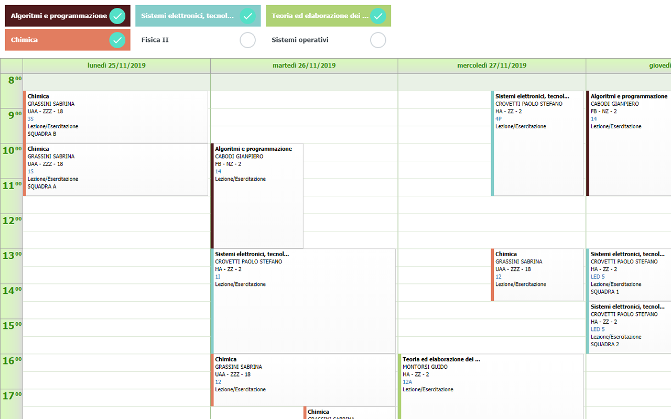Viewport: 671px width, 419px height.
Task: Click room link 12A in Teoria lesson
Action: [407, 382]
